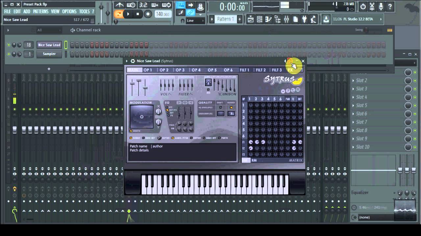The image size is (421, 236).
Task: Click the one-click recording microphone icon
Action: click(381, 7)
